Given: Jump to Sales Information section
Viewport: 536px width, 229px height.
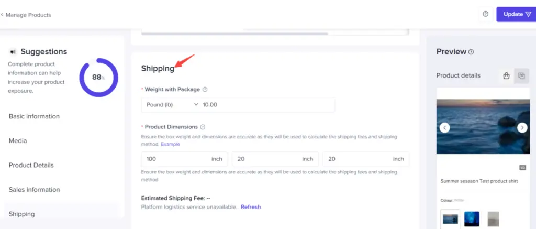Looking at the screenshot, I should [34, 190].
